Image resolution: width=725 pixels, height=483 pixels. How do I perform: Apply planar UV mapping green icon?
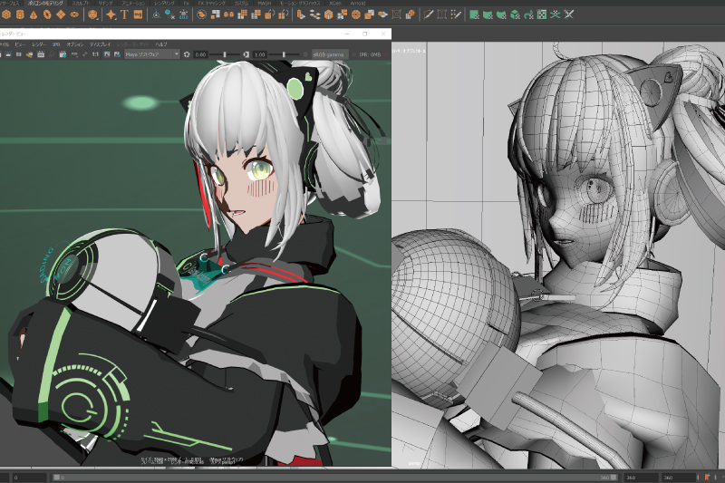(474, 14)
